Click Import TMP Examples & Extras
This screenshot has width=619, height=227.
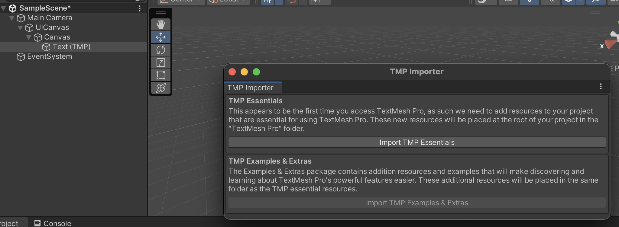pos(417,203)
